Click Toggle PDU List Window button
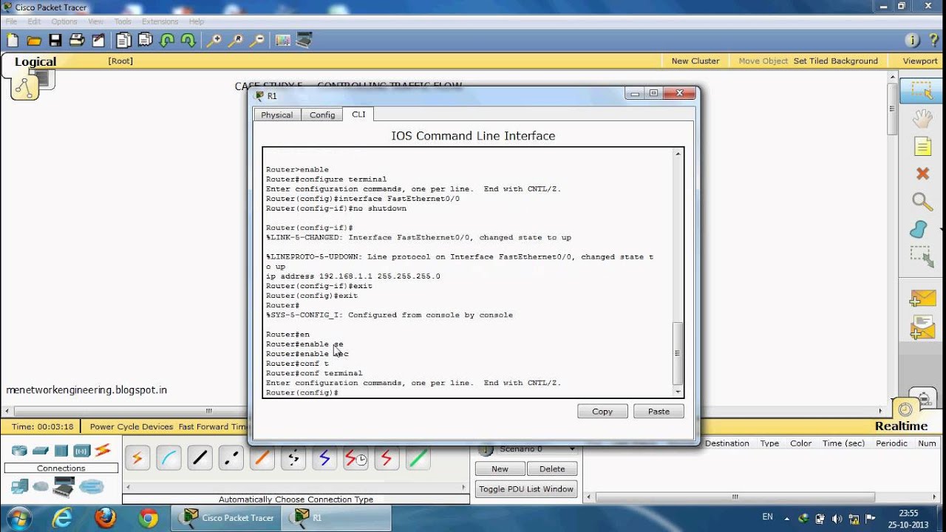 pyautogui.click(x=526, y=488)
